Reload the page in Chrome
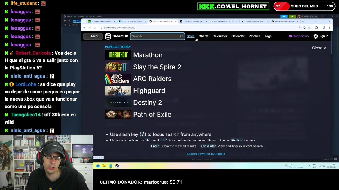Viewport: 339px width, 190px height. (x=95, y=27)
